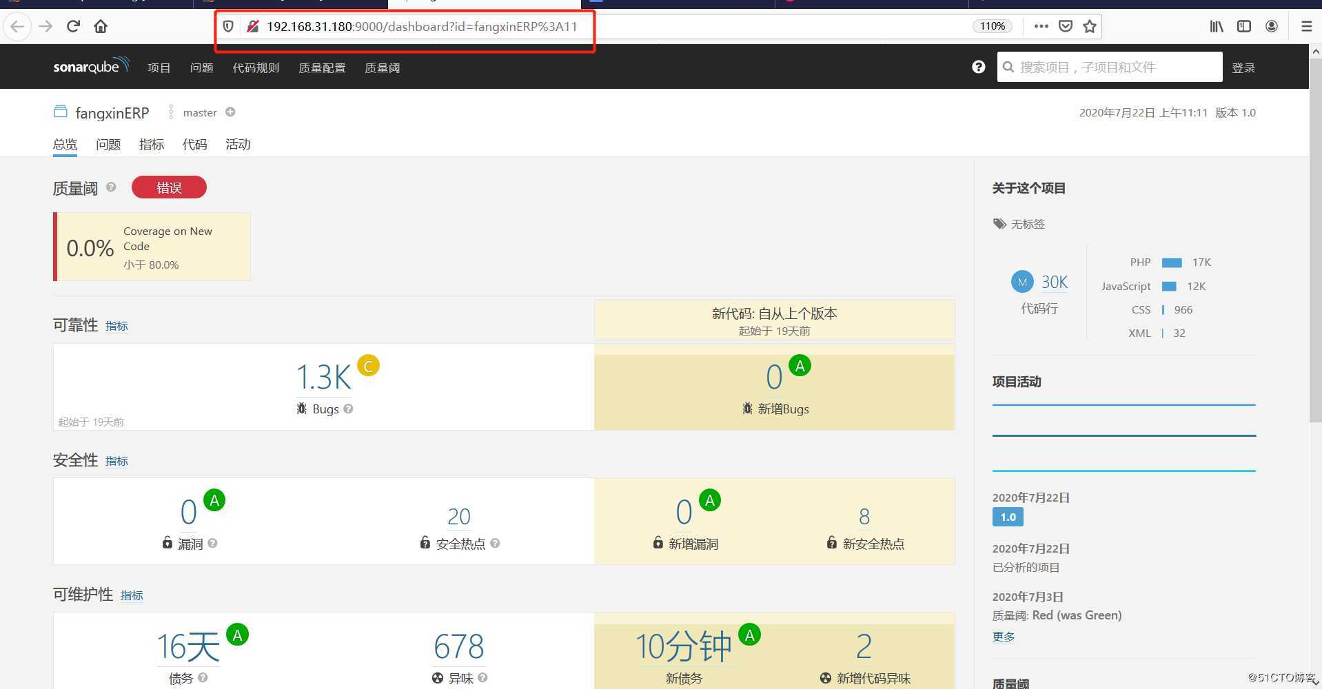Click the 登录 link
1322x689 pixels.
pyautogui.click(x=1243, y=68)
